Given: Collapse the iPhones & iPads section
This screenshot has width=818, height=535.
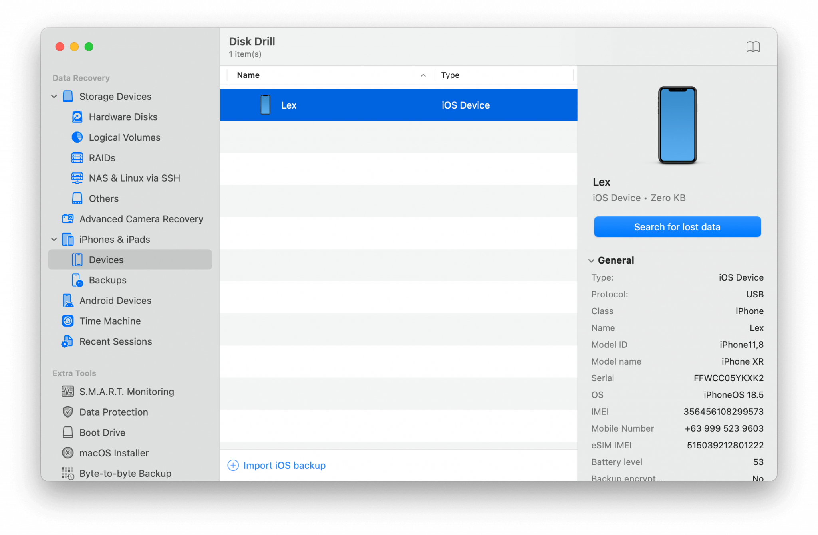Looking at the screenshot, I should coord(54,239).
